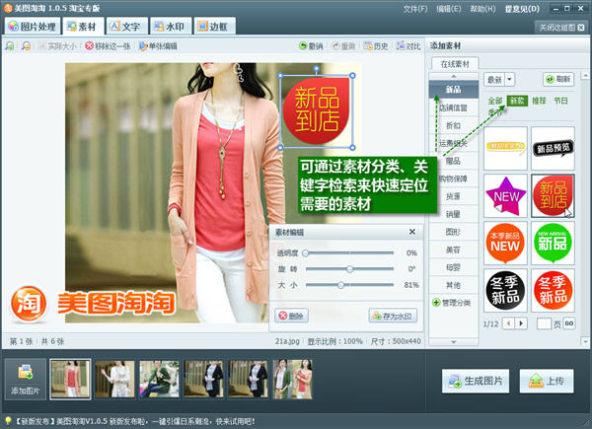Click the zoom in magnifier icon

(10, 46)
